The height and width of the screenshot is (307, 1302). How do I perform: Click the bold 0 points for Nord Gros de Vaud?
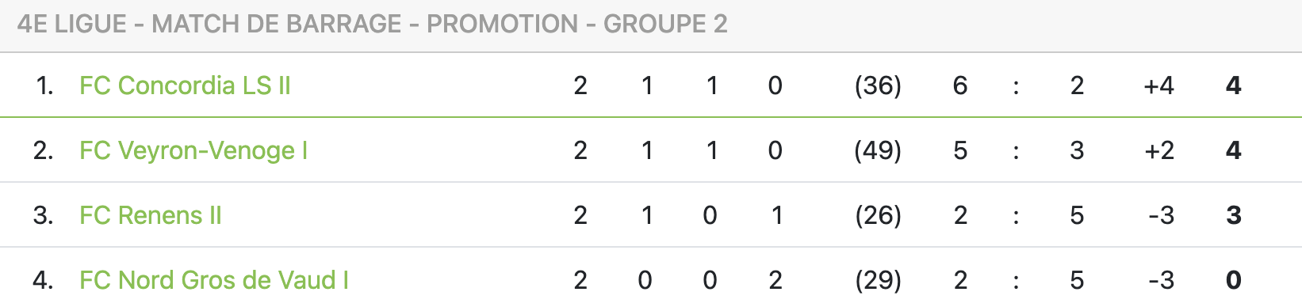tap(1234, 280)
